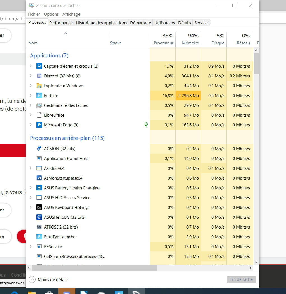Click the vertical scrollbar up arrow

[256, 50]
